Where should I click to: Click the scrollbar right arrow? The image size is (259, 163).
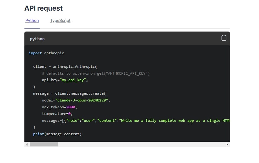(227, 144)
